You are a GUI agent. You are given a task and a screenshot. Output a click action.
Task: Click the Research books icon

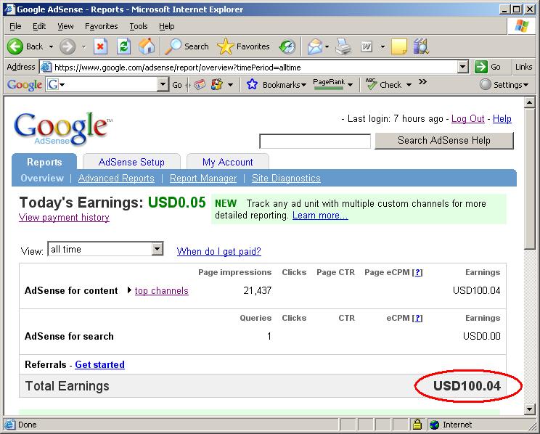[421, 46]
